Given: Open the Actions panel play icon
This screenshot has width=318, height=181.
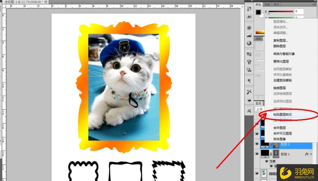Looking at the screenshot, I should [249, 16].
